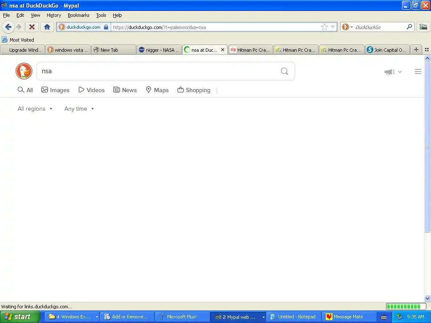The image size is (431, 323).
Task: Open the Bookmarks menu
Action: (x=79, y=15)
